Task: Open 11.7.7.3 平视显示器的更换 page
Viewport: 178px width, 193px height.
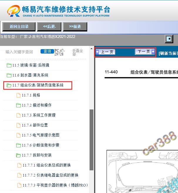Action: tap(55, 185)
